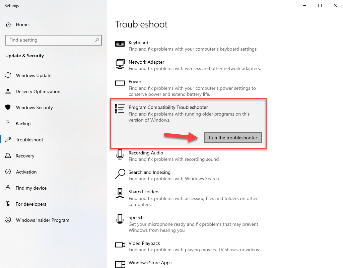343x268 pixels.
Task: Run the troubleshooter for Program Compatibility
Action: click(233, 138)
